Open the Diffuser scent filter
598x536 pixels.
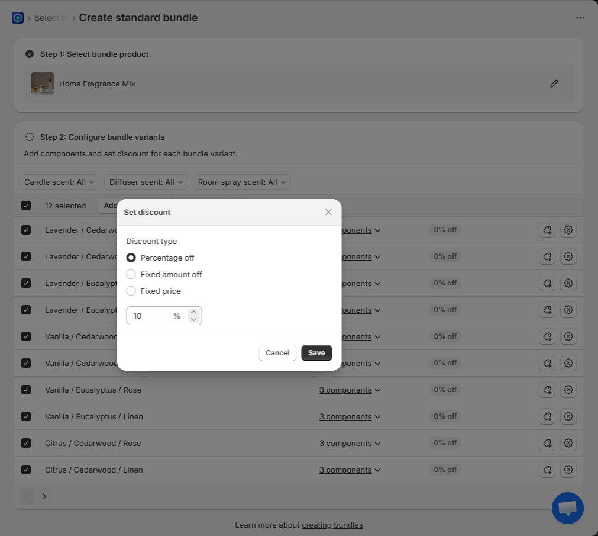click(146, 182)
